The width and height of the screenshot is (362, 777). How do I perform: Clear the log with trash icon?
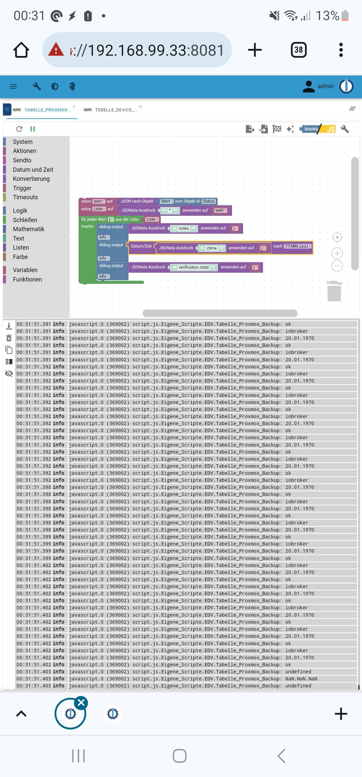tap(9, 338)
